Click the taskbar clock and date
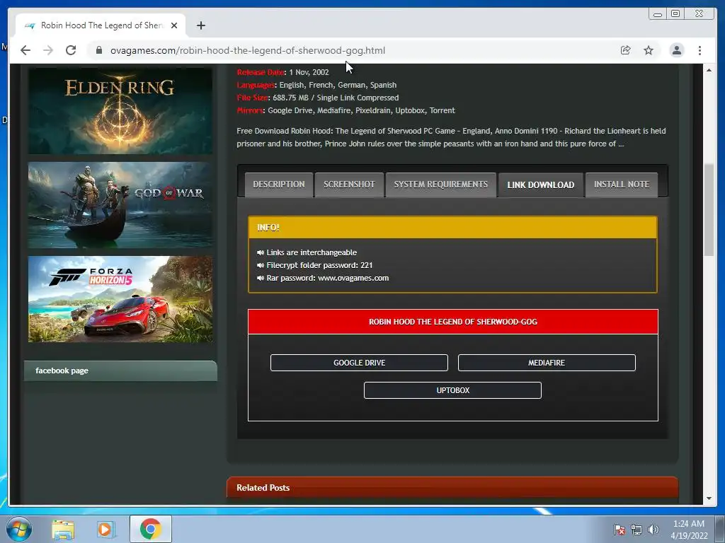 click(689, 530)
